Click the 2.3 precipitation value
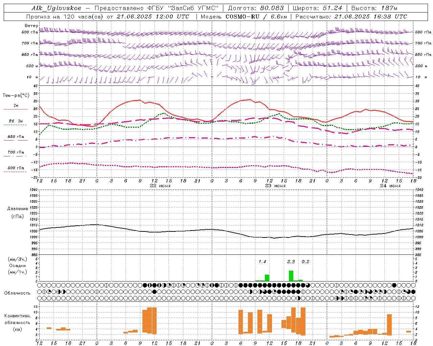 [291, 262]
